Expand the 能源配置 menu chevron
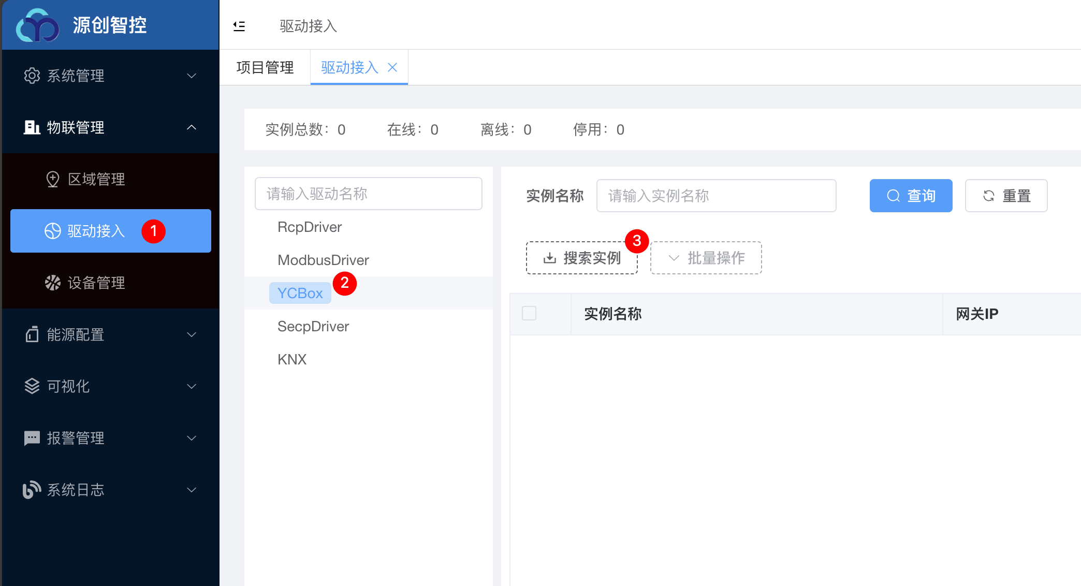This screenshot has width=1081, height=586. [192, 334]
